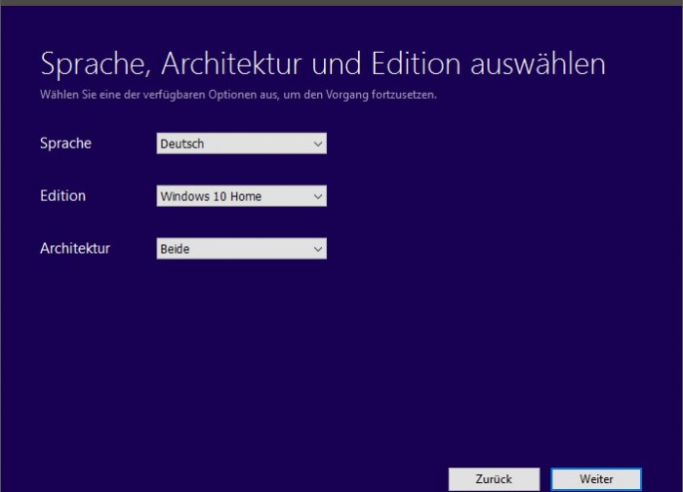
Task: Click the Edition field label
Action: (x=62, y=196)
